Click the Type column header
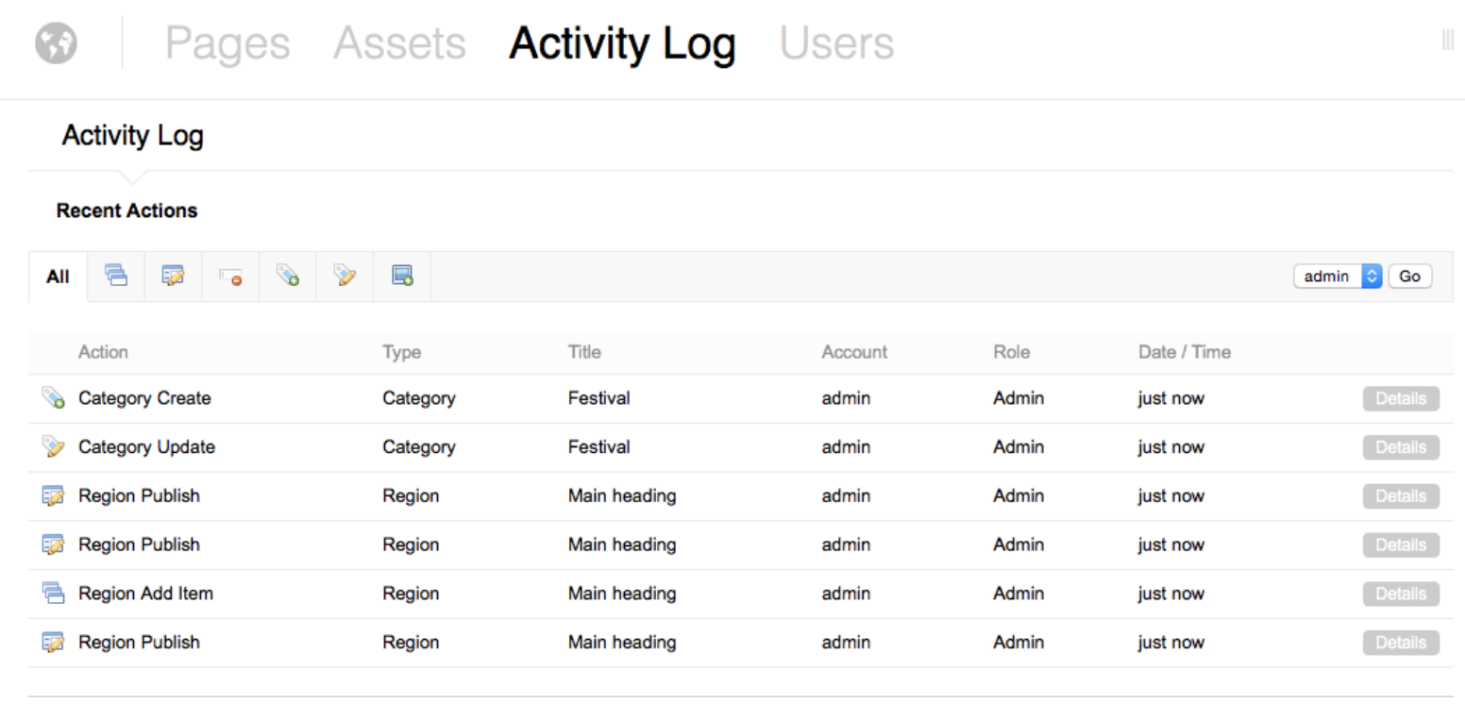 click(402, 352)
